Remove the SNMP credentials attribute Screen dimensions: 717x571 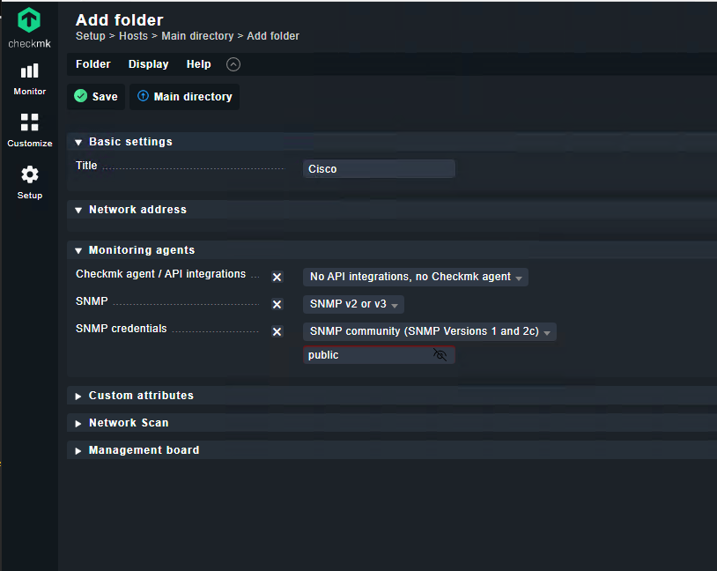[x=277, y=331]
